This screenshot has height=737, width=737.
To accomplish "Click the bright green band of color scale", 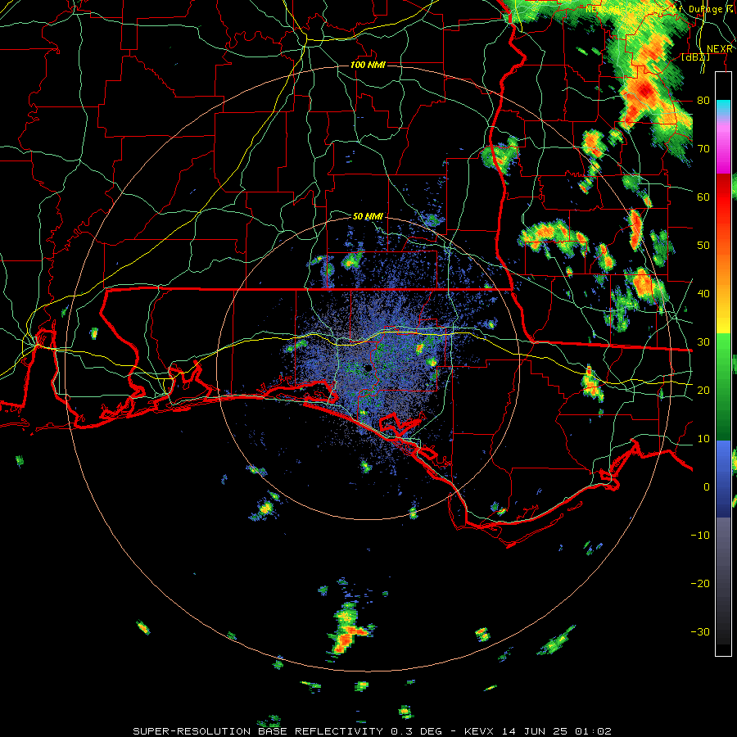I will [723, 357].
